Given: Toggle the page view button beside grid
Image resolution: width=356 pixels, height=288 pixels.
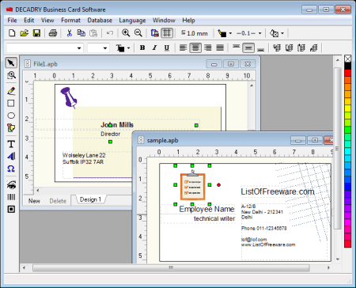Looking at the screenshot, I should (x=155, y=33).
